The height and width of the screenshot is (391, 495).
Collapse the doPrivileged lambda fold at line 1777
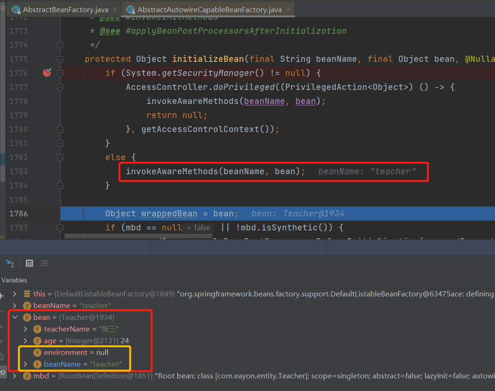tap(60, 87)
